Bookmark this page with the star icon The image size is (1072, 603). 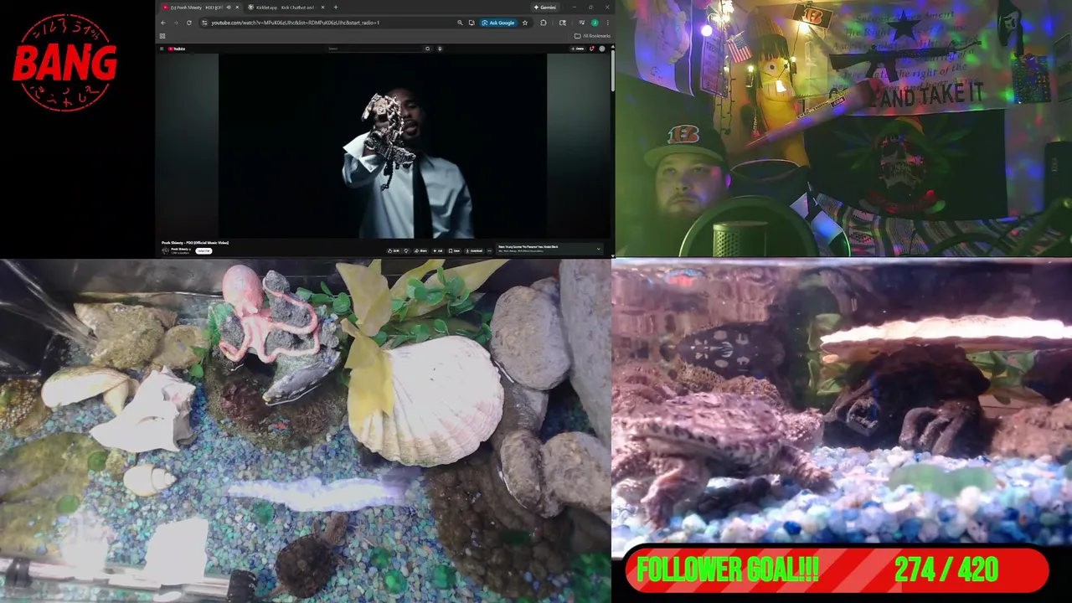point(525,23)
